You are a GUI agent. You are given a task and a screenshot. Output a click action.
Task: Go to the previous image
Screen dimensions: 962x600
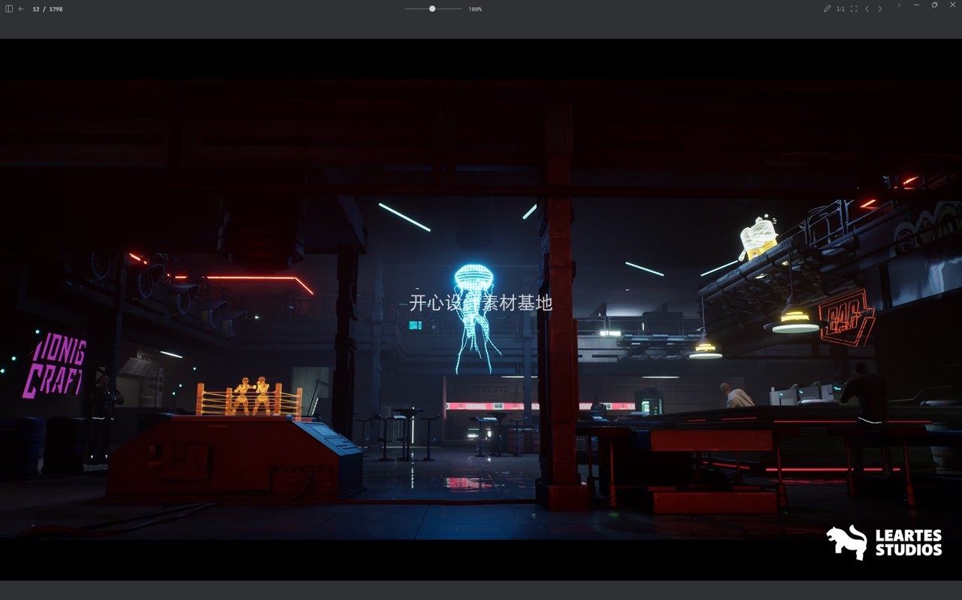(x=867, y=9)
